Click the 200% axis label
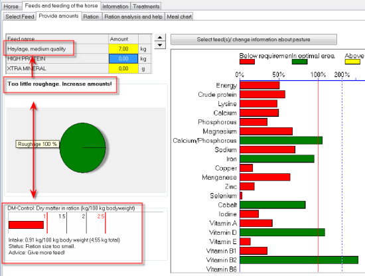 pyautogui.click(x=342, y=74)
